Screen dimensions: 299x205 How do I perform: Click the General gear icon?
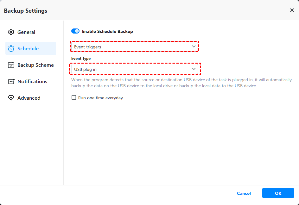[x=11, y=32]
